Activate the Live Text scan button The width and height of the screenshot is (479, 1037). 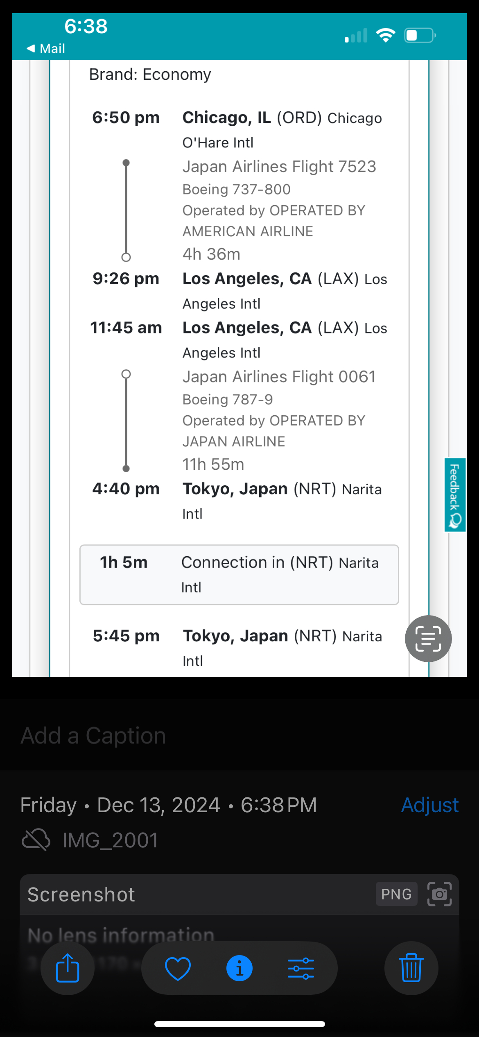tap(428, 639)
